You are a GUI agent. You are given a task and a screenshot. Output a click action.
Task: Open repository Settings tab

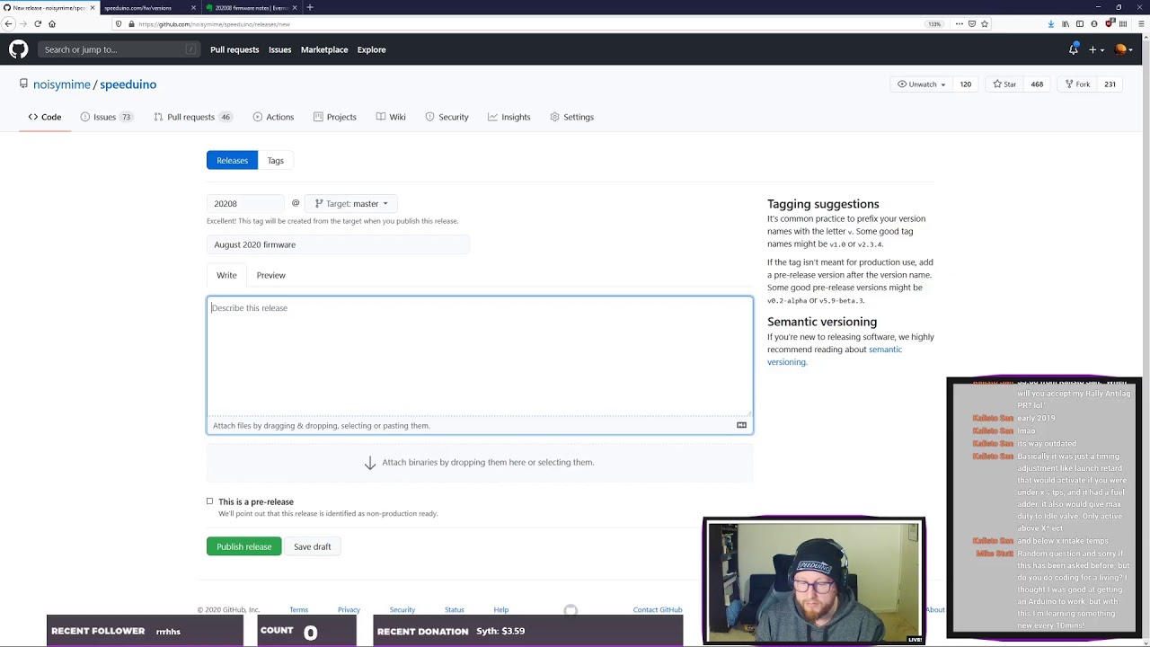[572, 117]
